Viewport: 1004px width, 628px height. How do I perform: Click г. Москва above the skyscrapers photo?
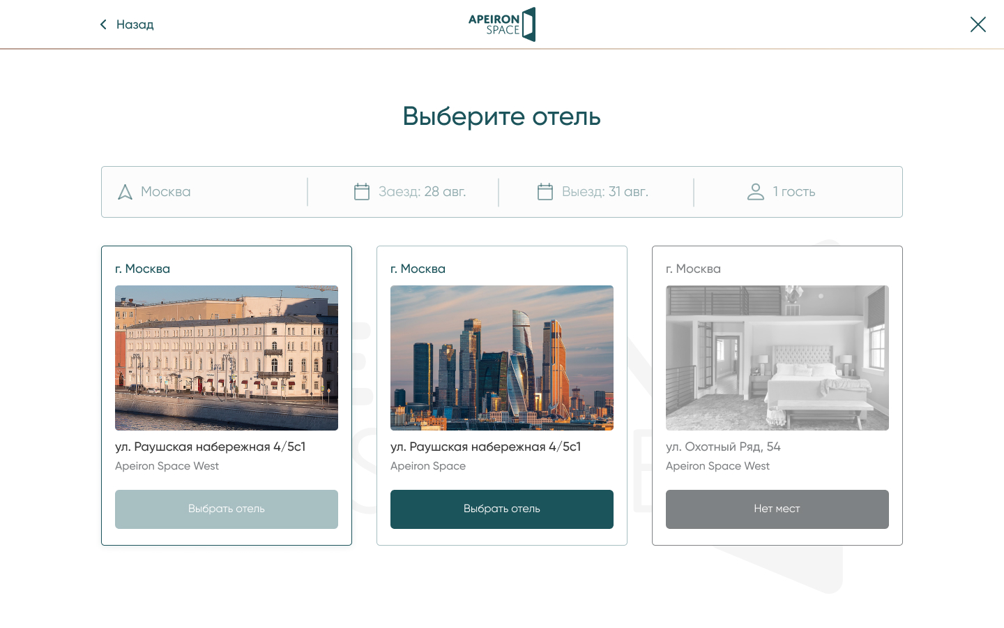[418, 269]
